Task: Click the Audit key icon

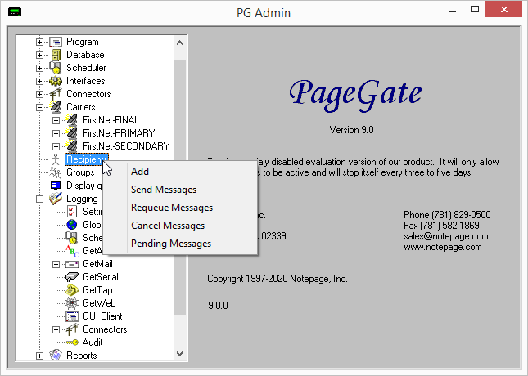Action: (72, 342)
